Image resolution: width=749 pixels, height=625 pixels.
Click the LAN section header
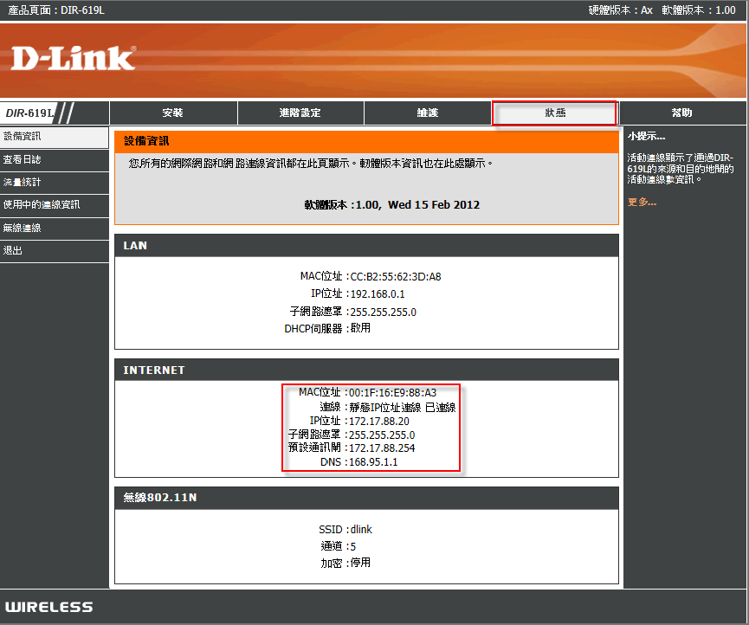point(366,246)
